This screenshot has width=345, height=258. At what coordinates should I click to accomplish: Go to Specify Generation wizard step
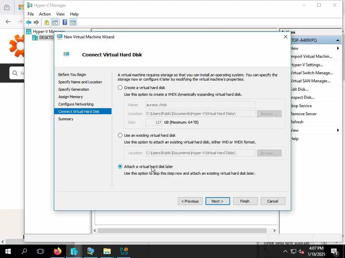click(74, 89)
